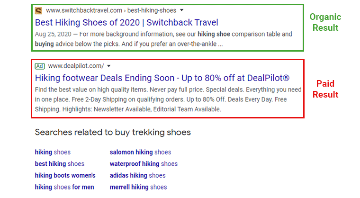Select related search "salomon hiking shoes"

(x=140, y=152)
